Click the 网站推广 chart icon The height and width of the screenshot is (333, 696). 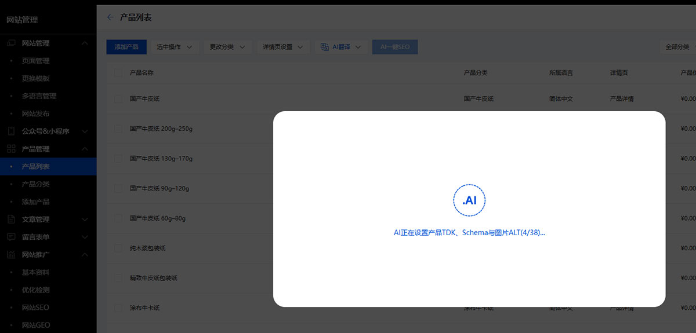[11, 255]
